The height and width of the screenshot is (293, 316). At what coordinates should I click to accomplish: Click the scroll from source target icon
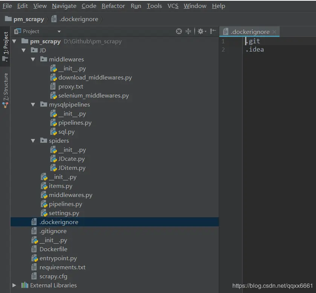(x=179, y=31)
